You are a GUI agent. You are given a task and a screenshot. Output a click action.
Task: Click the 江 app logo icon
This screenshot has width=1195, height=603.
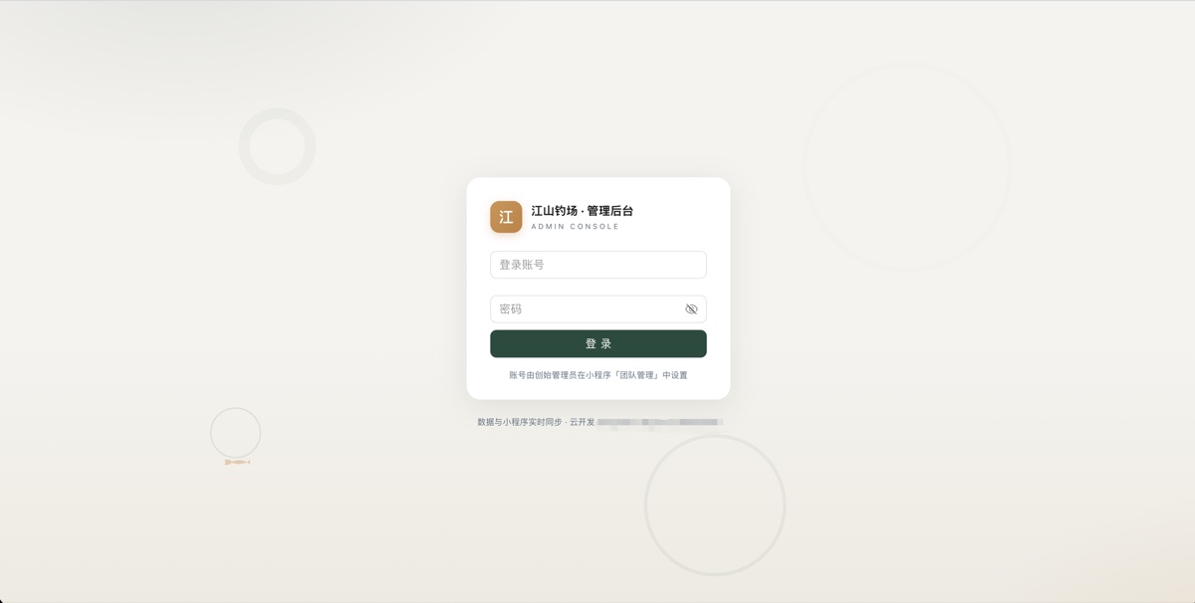tap(506, 217)
